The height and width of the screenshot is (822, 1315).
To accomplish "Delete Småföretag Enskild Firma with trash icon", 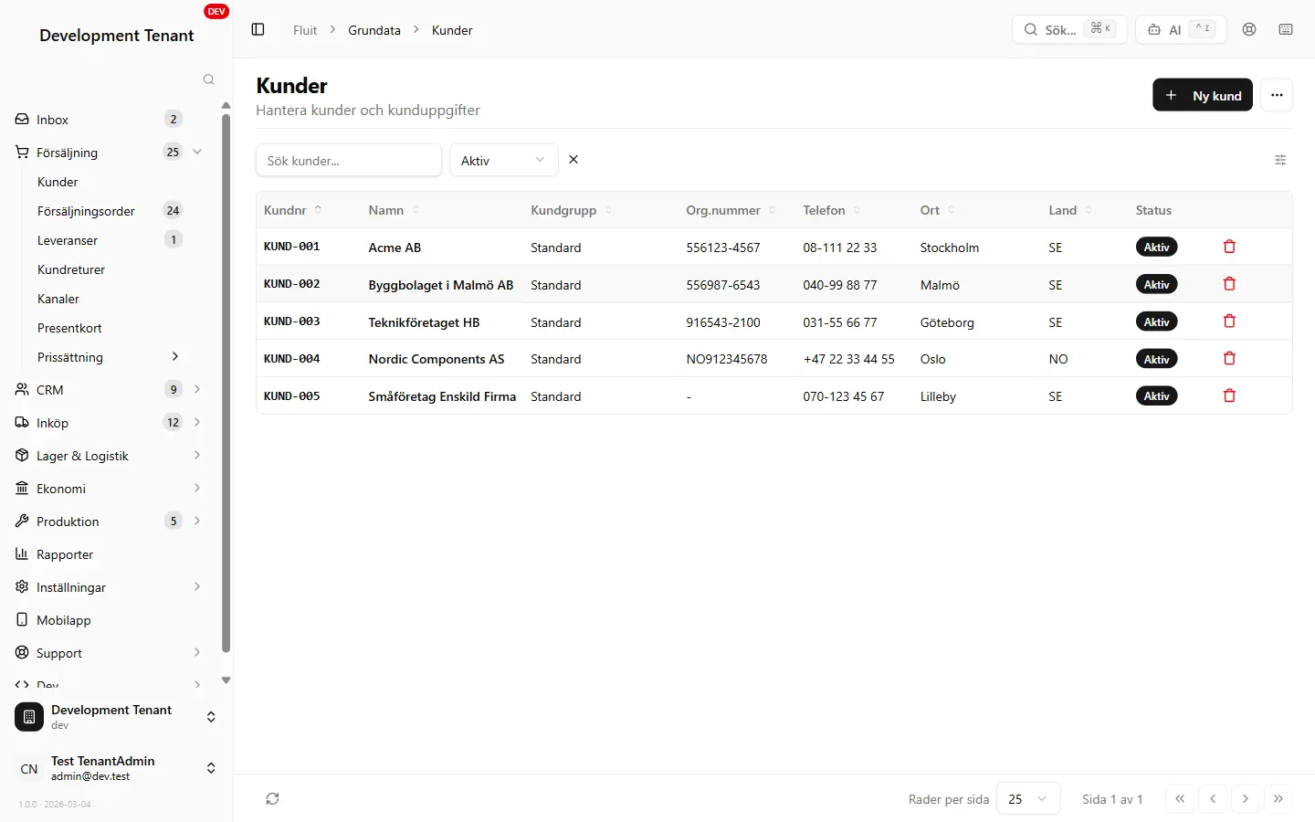I will click(x=1229, y=396).
